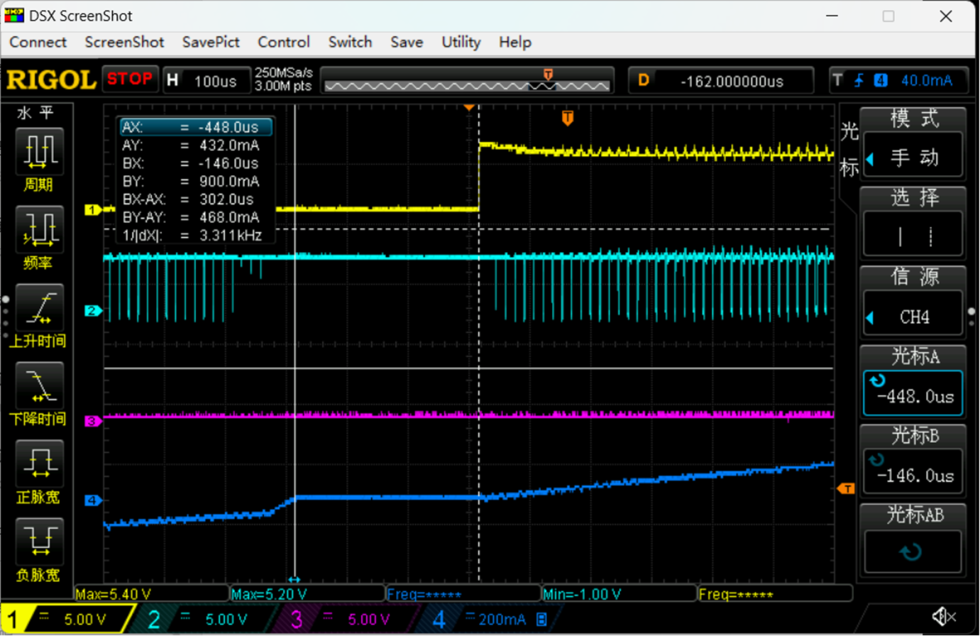
Task: Click the 光标B -146.0us button
Action: pos(912,472)
